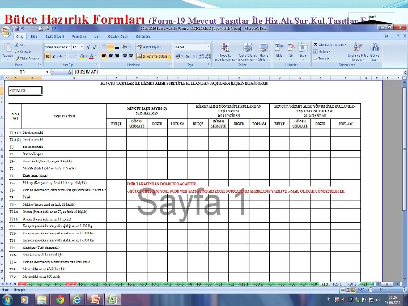408x306 pixels.
Task: Open the Excel icon on the Windows taskbar
Action: tap(113, 300)
